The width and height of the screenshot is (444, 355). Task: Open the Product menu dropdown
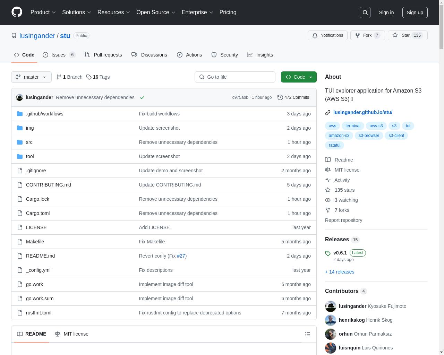[x=43, y=12]
